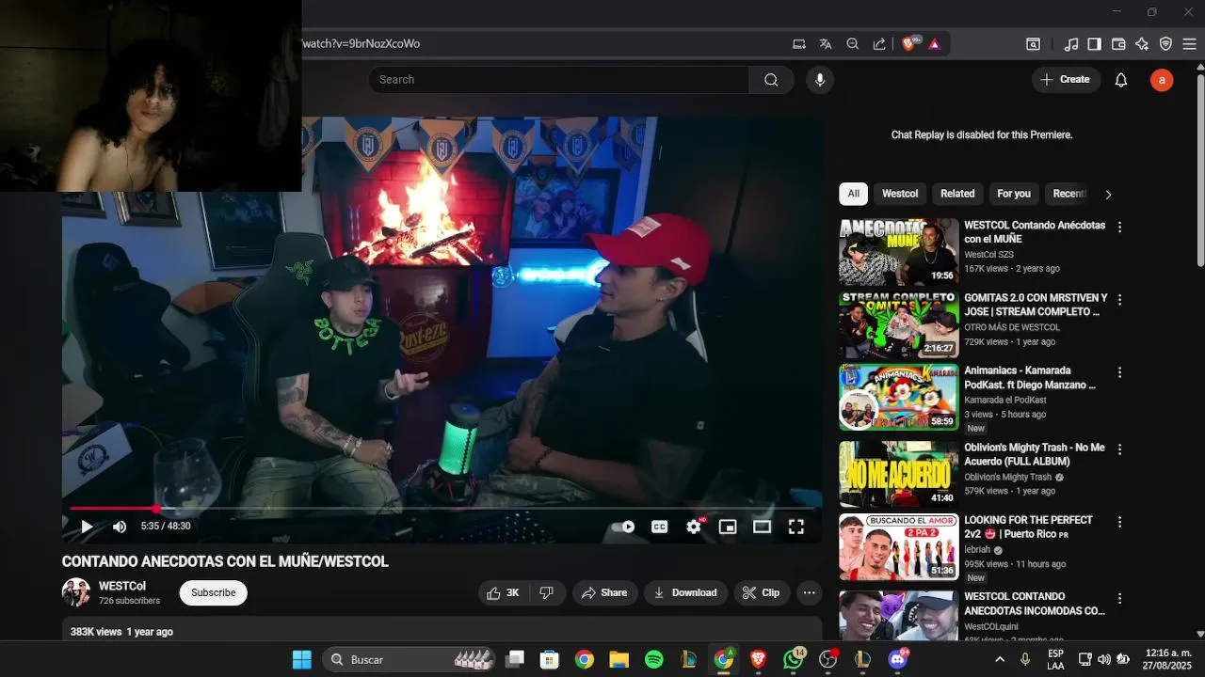Open YouTube notifications bell

(1121, 80)
